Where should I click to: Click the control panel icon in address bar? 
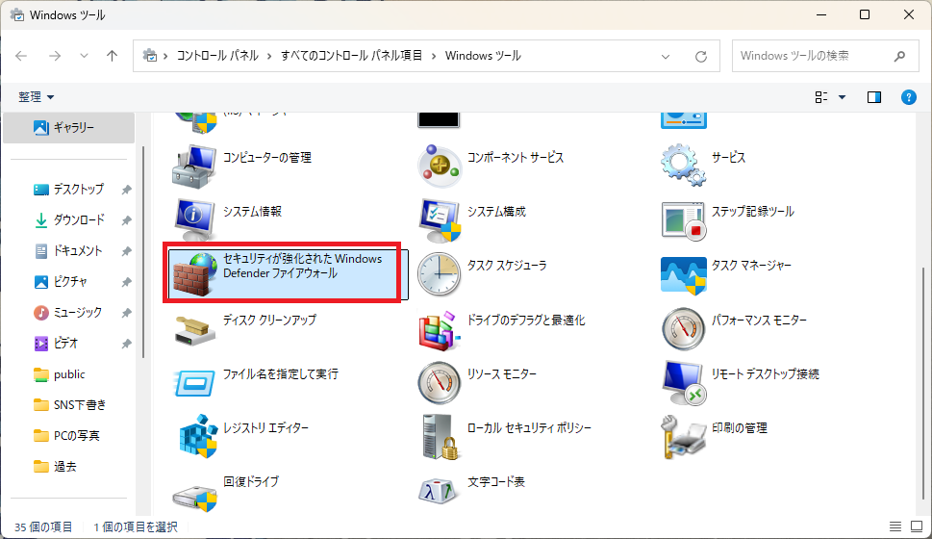pyautogui.click(x=150, y=56)
